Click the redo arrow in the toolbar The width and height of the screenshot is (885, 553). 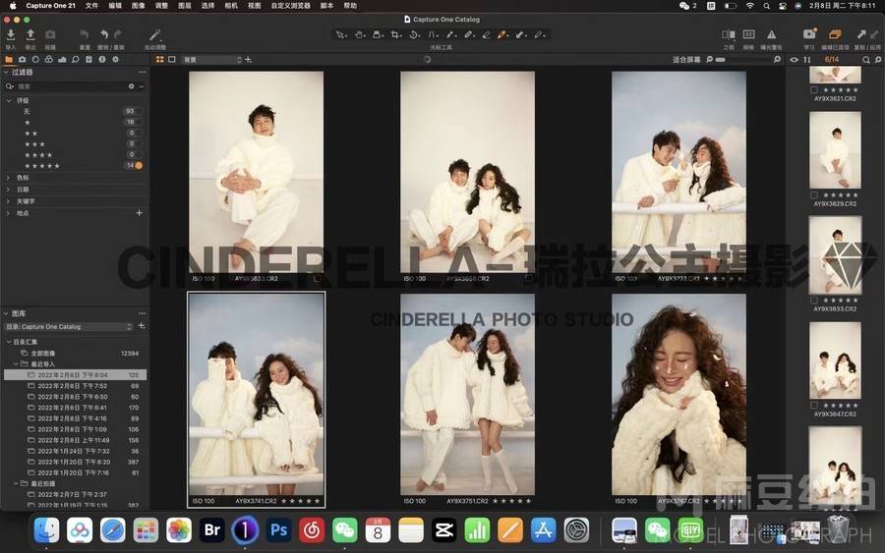point(118,35)
